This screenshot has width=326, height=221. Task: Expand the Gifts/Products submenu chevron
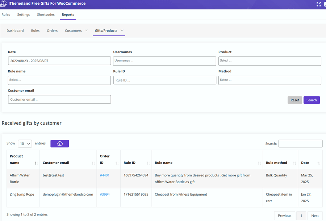(x=122, y=30)
